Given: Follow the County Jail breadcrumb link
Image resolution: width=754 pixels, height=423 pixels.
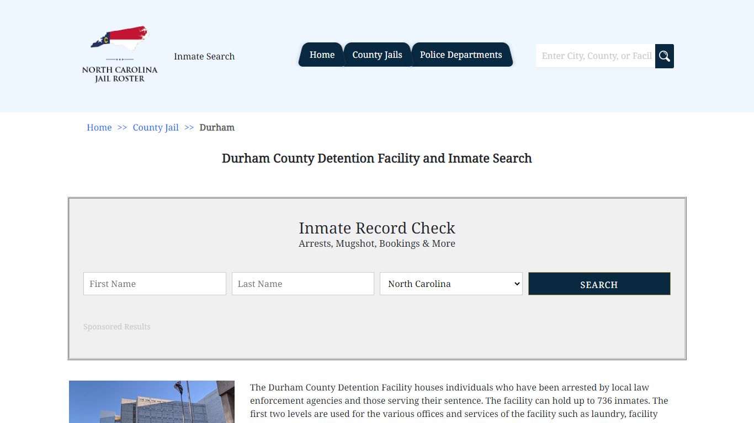Looking at the screenshot, I should (x=156, y=127).
